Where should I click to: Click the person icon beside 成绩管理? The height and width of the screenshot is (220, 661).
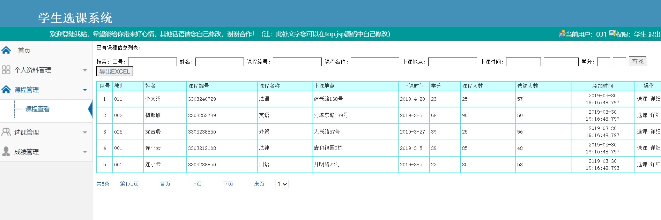[6, 151]
